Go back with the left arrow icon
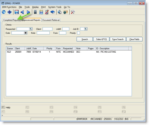The image size is (149, 125). click(x=22, y=12)
